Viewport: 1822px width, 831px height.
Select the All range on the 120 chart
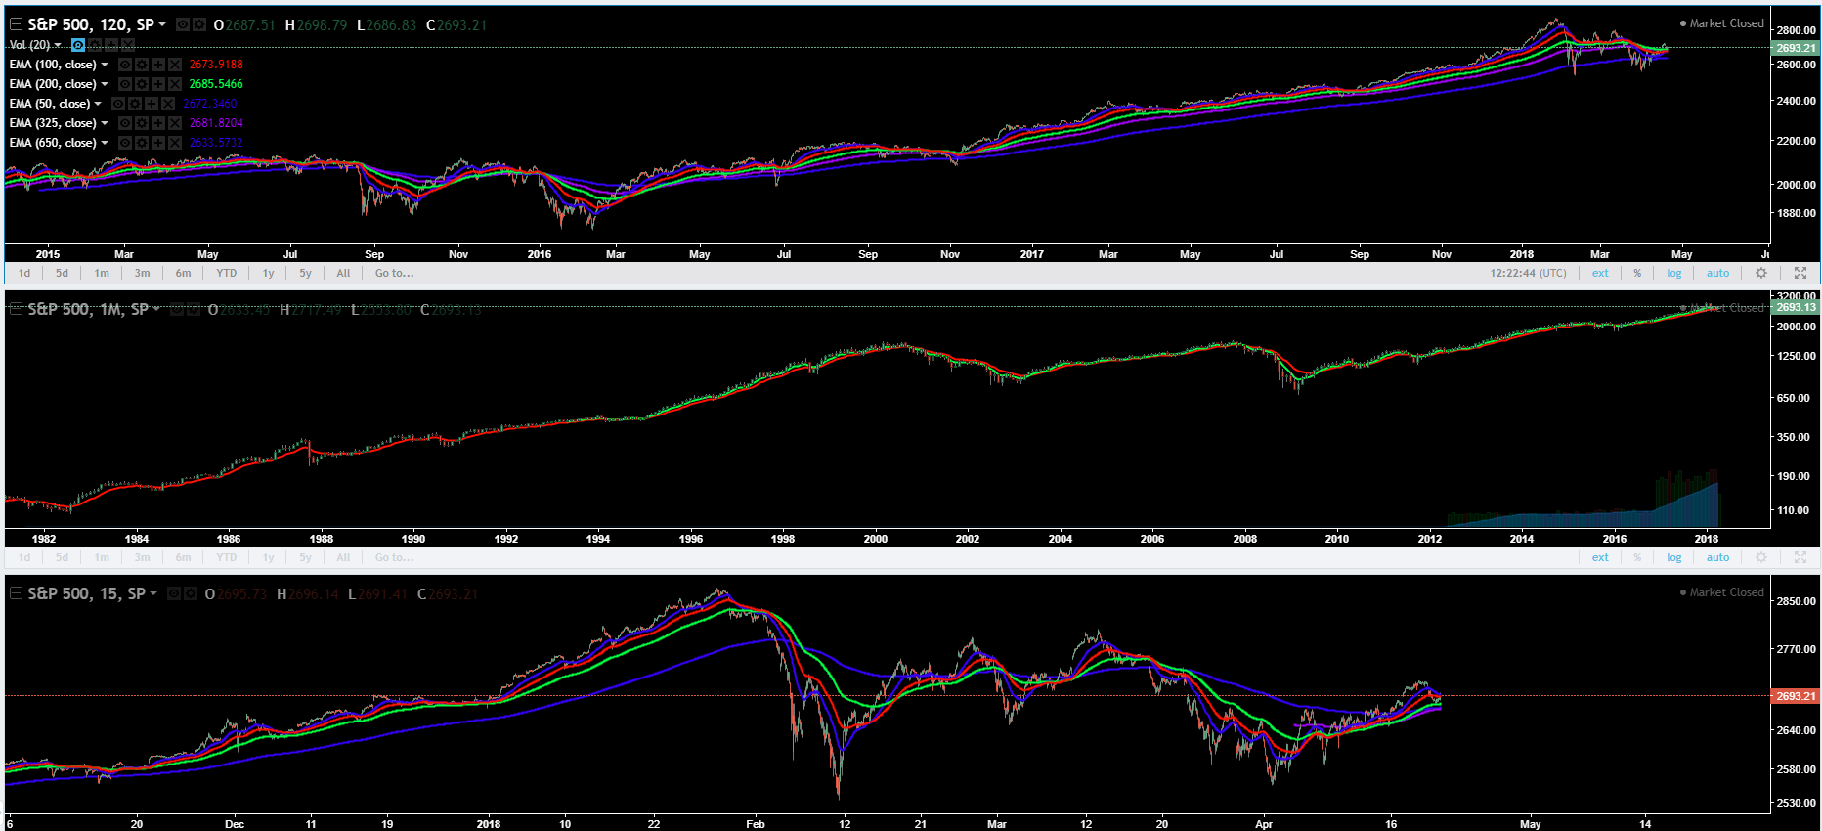point(343,273)
